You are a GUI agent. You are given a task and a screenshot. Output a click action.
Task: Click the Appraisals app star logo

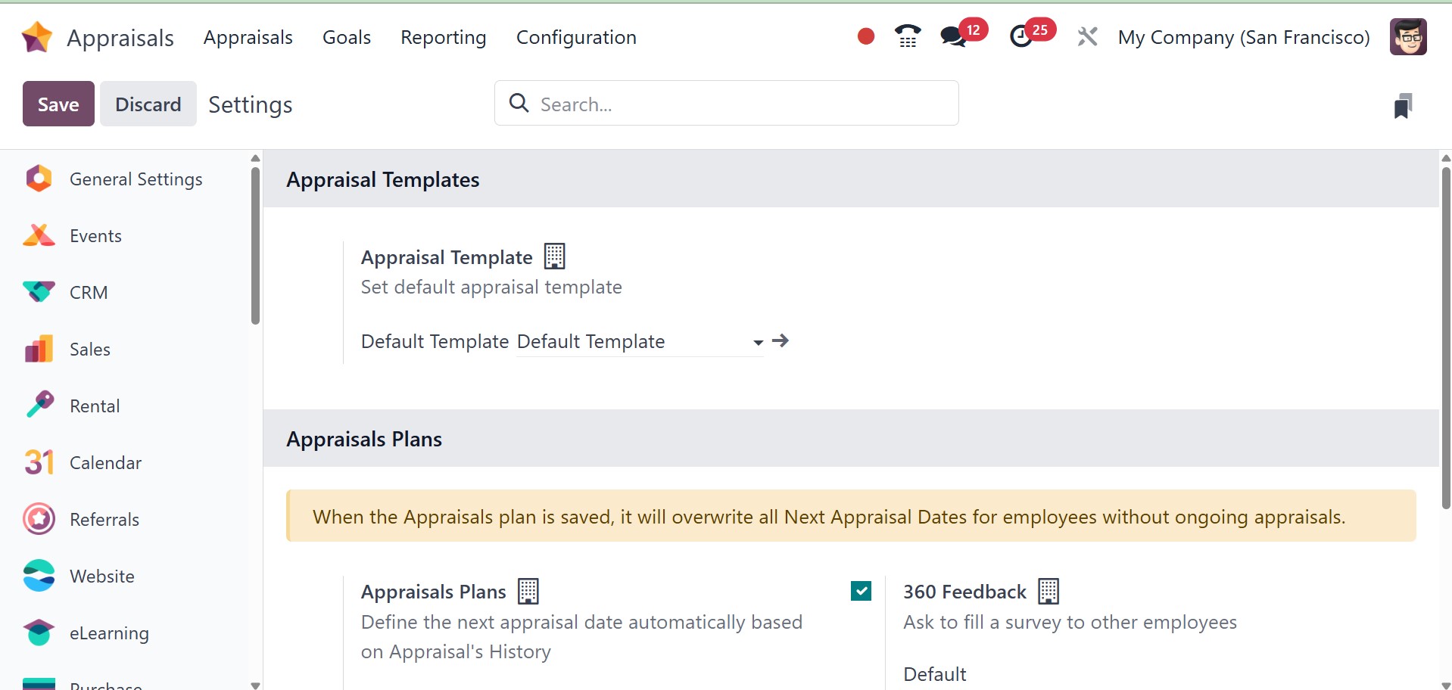pyautogui.click(x=37, y=37)
